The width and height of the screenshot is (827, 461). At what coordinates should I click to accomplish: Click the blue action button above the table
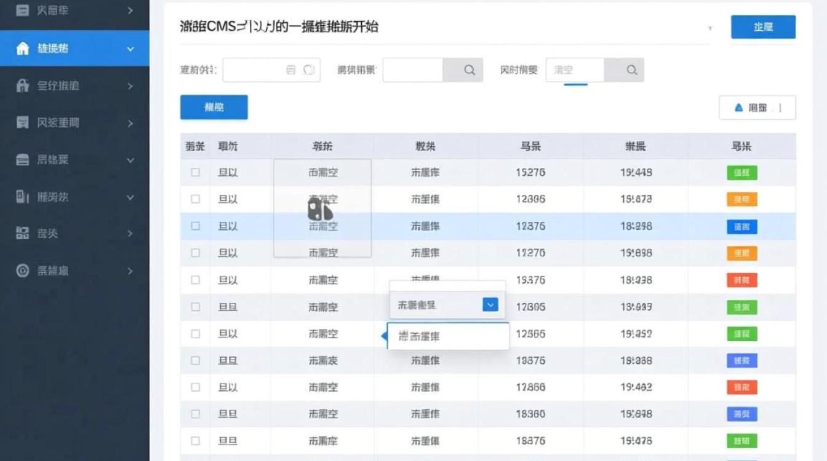click(x=214, y=107)
